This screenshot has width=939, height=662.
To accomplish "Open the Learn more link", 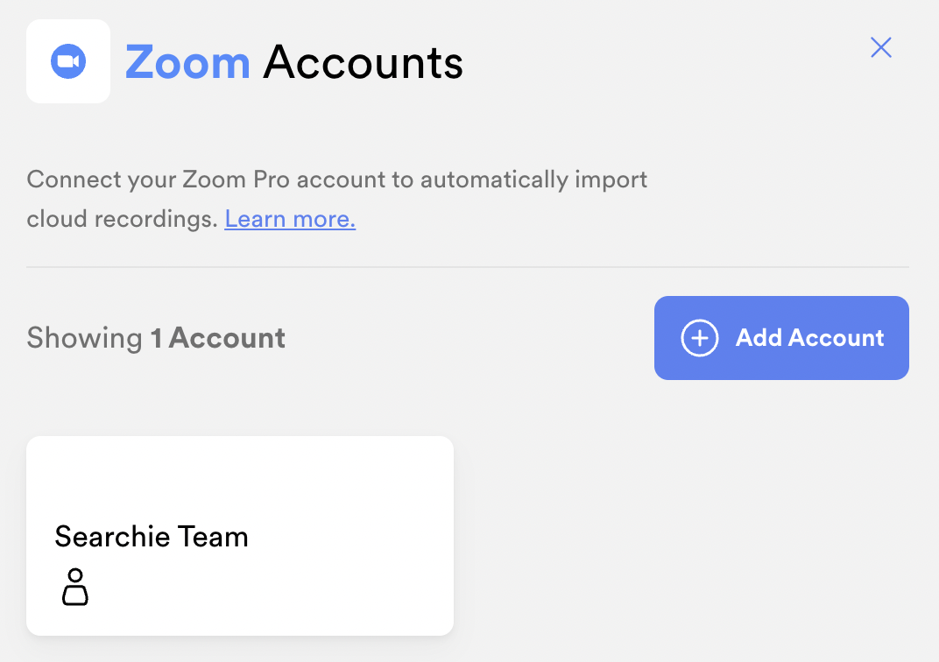I will (290, 219).
